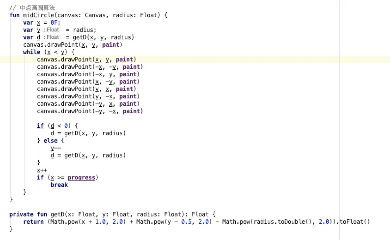The width and height of the screenshot is (390, 240).
Task: Click the x++ increment statement
Action: (x=42, y=170)
